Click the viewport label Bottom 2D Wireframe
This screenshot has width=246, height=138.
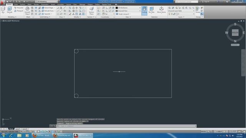[x=10, y=21]
